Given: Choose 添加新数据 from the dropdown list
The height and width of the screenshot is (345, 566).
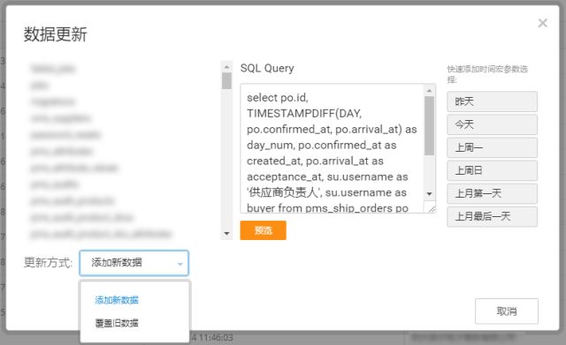Looking at the screenshot, I should 117,300.
